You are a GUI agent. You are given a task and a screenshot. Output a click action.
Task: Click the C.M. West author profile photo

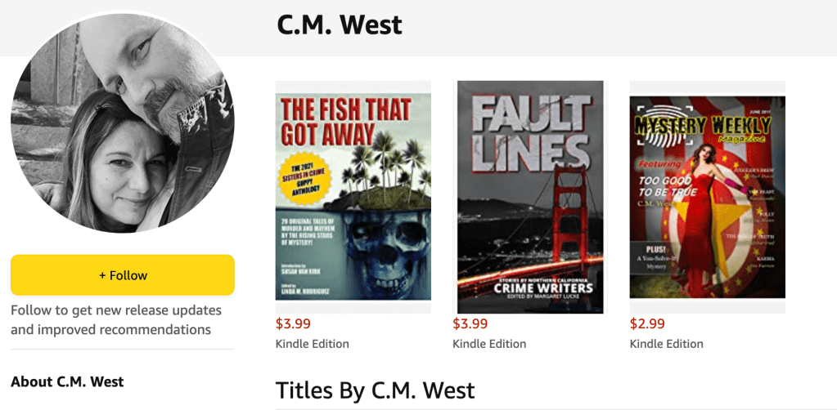(123, 123)
